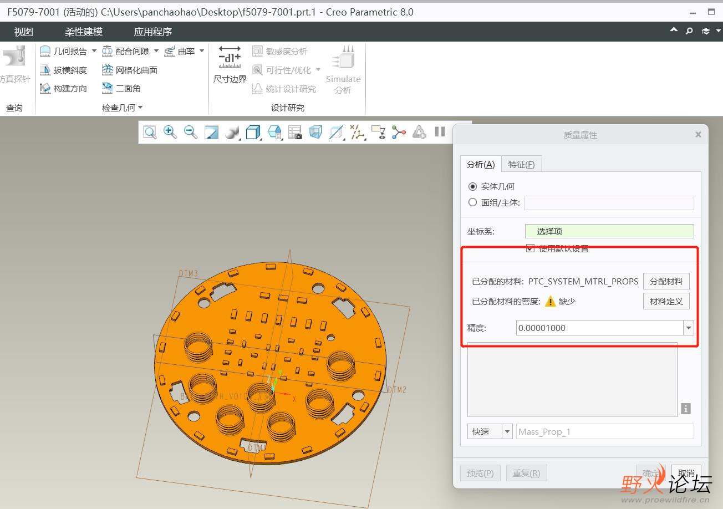Open the 快速 analysis type dropdown
This screenshot has width=723, height=509.
pos(507,431)
